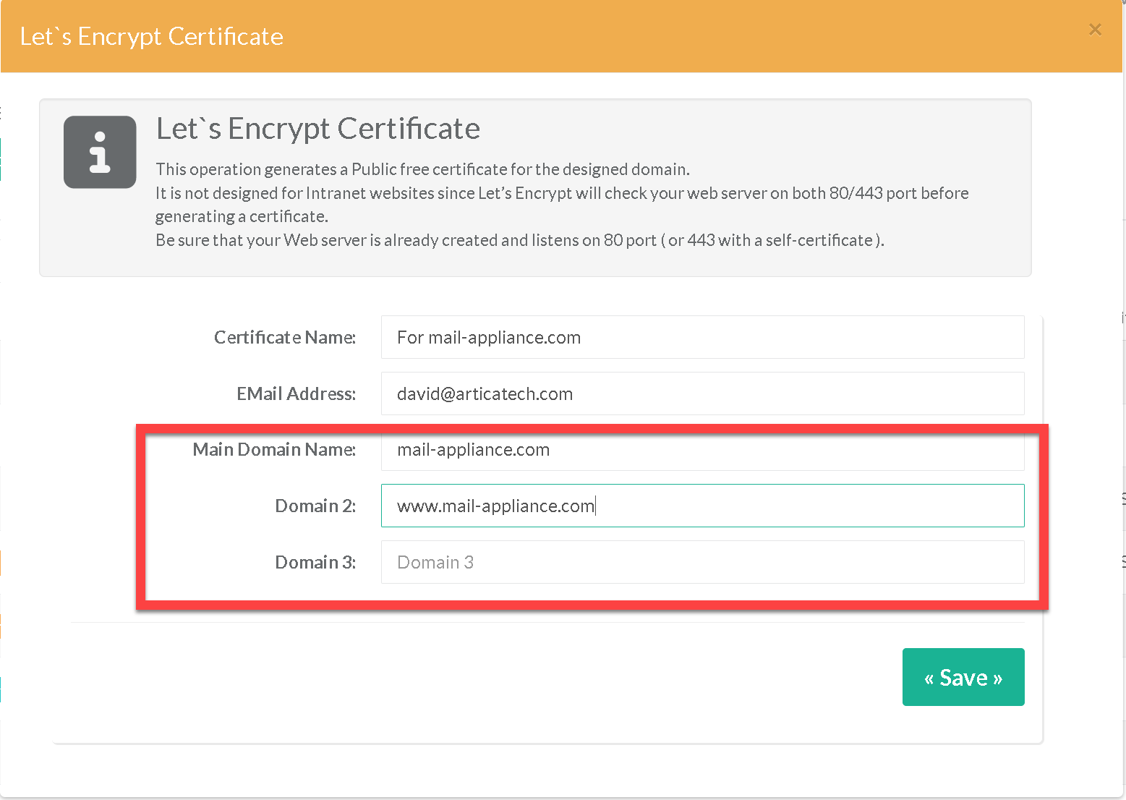1126x800 pixels.
Task: Click the dialog title in orange header
Action: point(151,36)
